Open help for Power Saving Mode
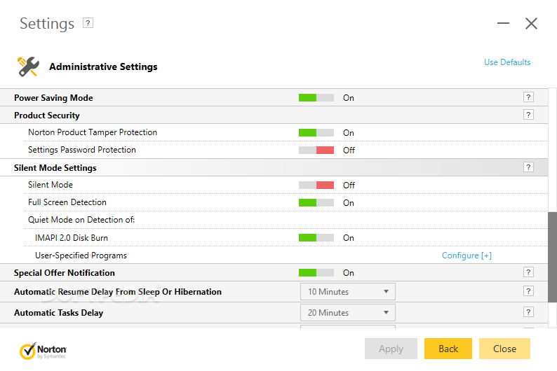 coord(528,97)
